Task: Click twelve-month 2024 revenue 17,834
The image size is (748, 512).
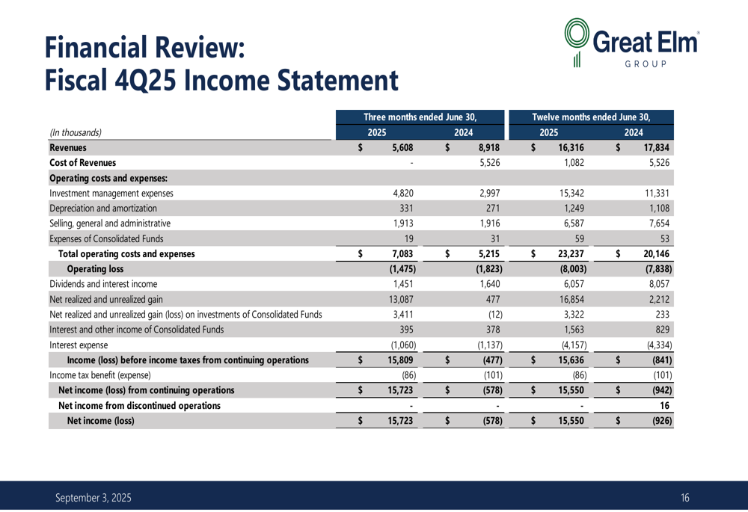Action: pos(657,148)
